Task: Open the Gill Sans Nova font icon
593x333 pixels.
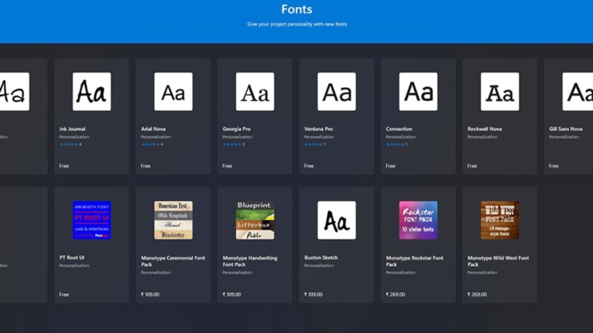Action: click(577, 92)
